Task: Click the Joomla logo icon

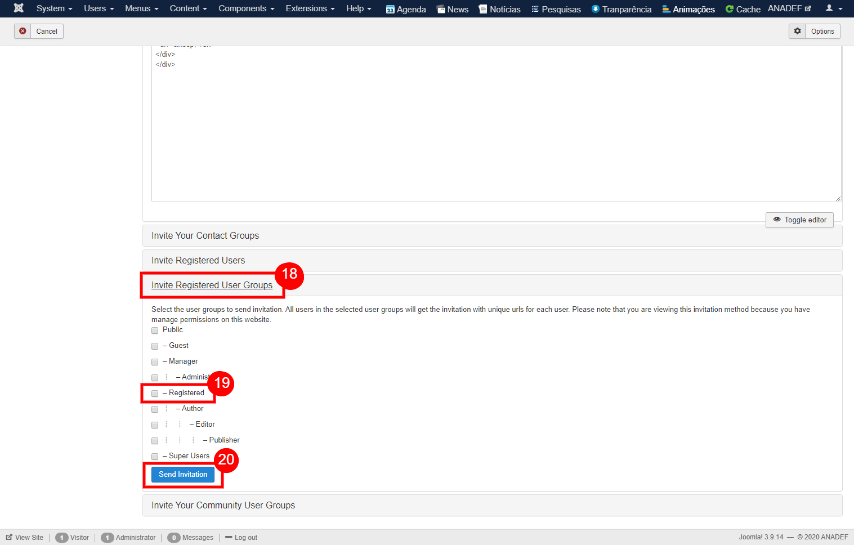Action: pyautogui.click(x=19, y=8)
